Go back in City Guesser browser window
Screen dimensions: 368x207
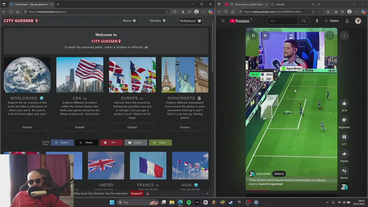coord(4,12)
